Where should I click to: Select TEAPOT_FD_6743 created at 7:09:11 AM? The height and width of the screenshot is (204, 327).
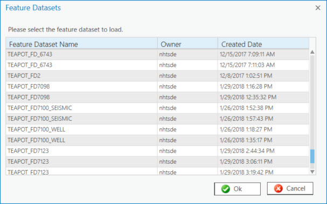(x=157, y=54)
